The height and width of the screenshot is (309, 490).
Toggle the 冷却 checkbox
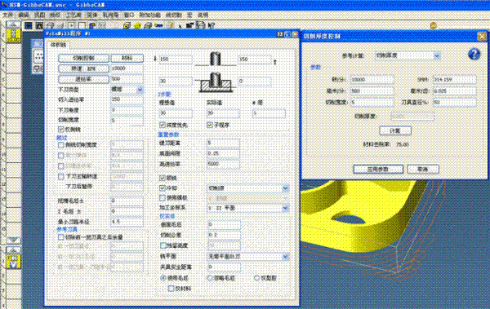pyautogui.click(x=163, y=188)
